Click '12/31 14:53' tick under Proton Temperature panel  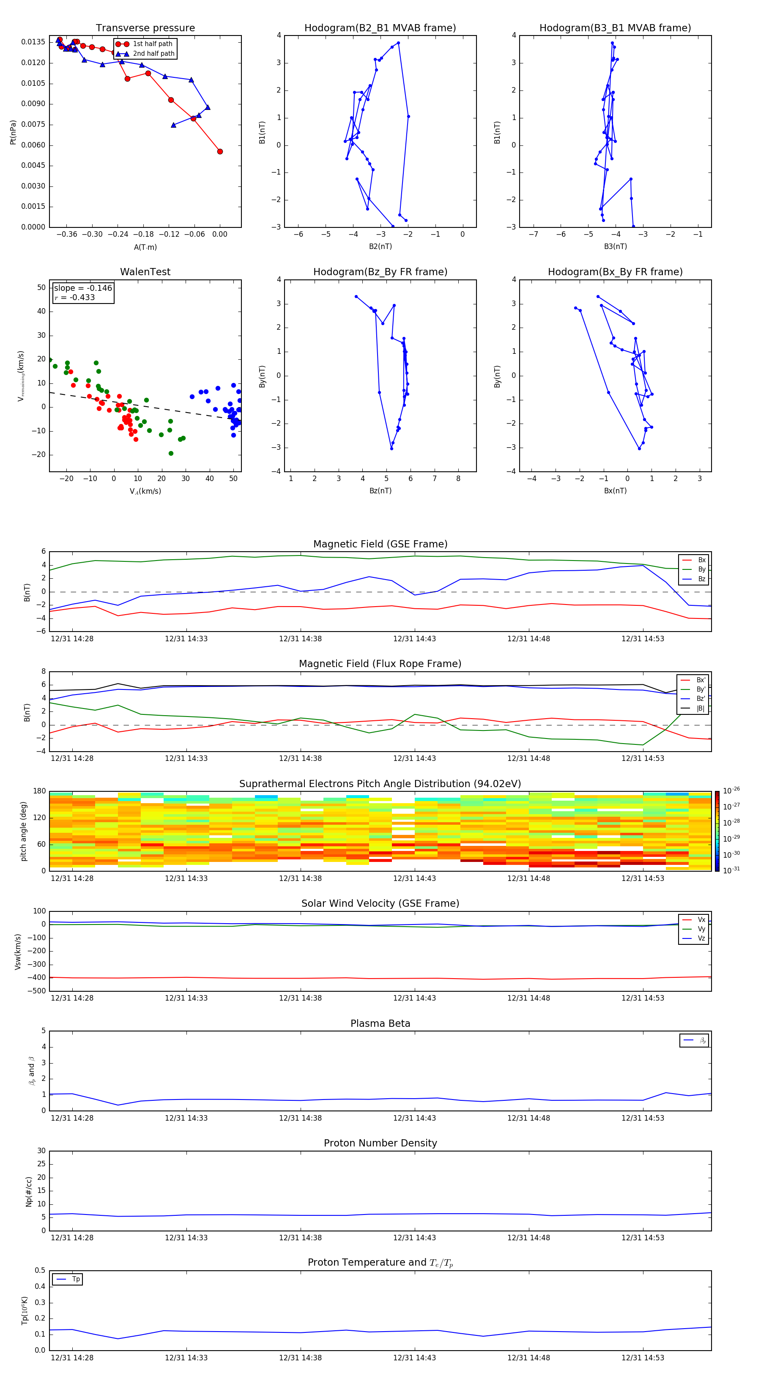[x=643, y=1358]
